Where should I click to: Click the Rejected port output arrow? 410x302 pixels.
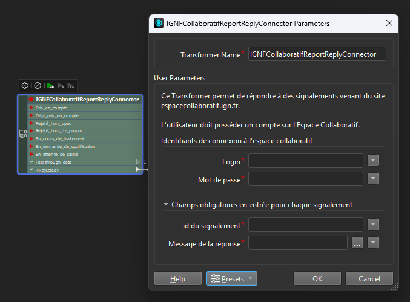[138, 170]
